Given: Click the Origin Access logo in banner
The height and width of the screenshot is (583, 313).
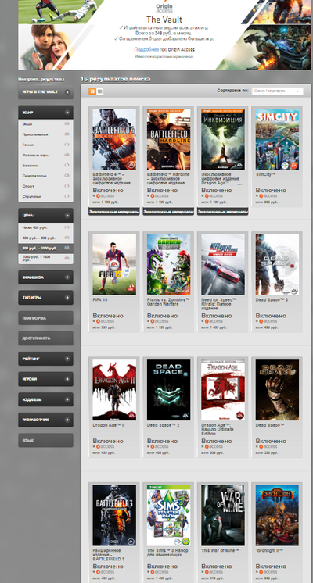Looking at the screenshot, I should pos(164,8).
